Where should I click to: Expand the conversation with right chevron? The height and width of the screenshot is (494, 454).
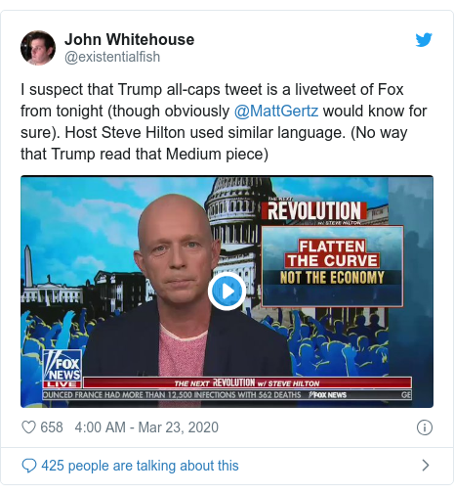(x=425, y=466)
